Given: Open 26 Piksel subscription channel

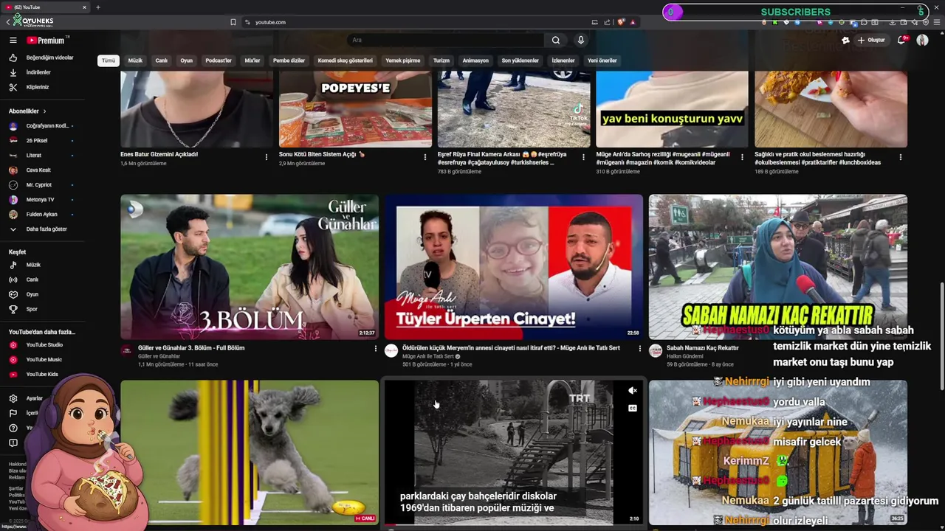Looking at the screenshot, I should tap(41, 141).
